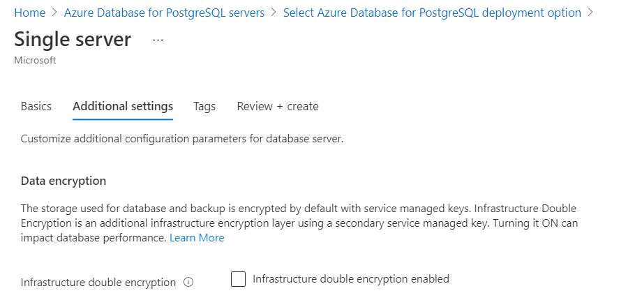Click the Microsoft subtitle under the title
This screenshot has height=307, width=635.
pyautogui.click(x=35, y=61)
